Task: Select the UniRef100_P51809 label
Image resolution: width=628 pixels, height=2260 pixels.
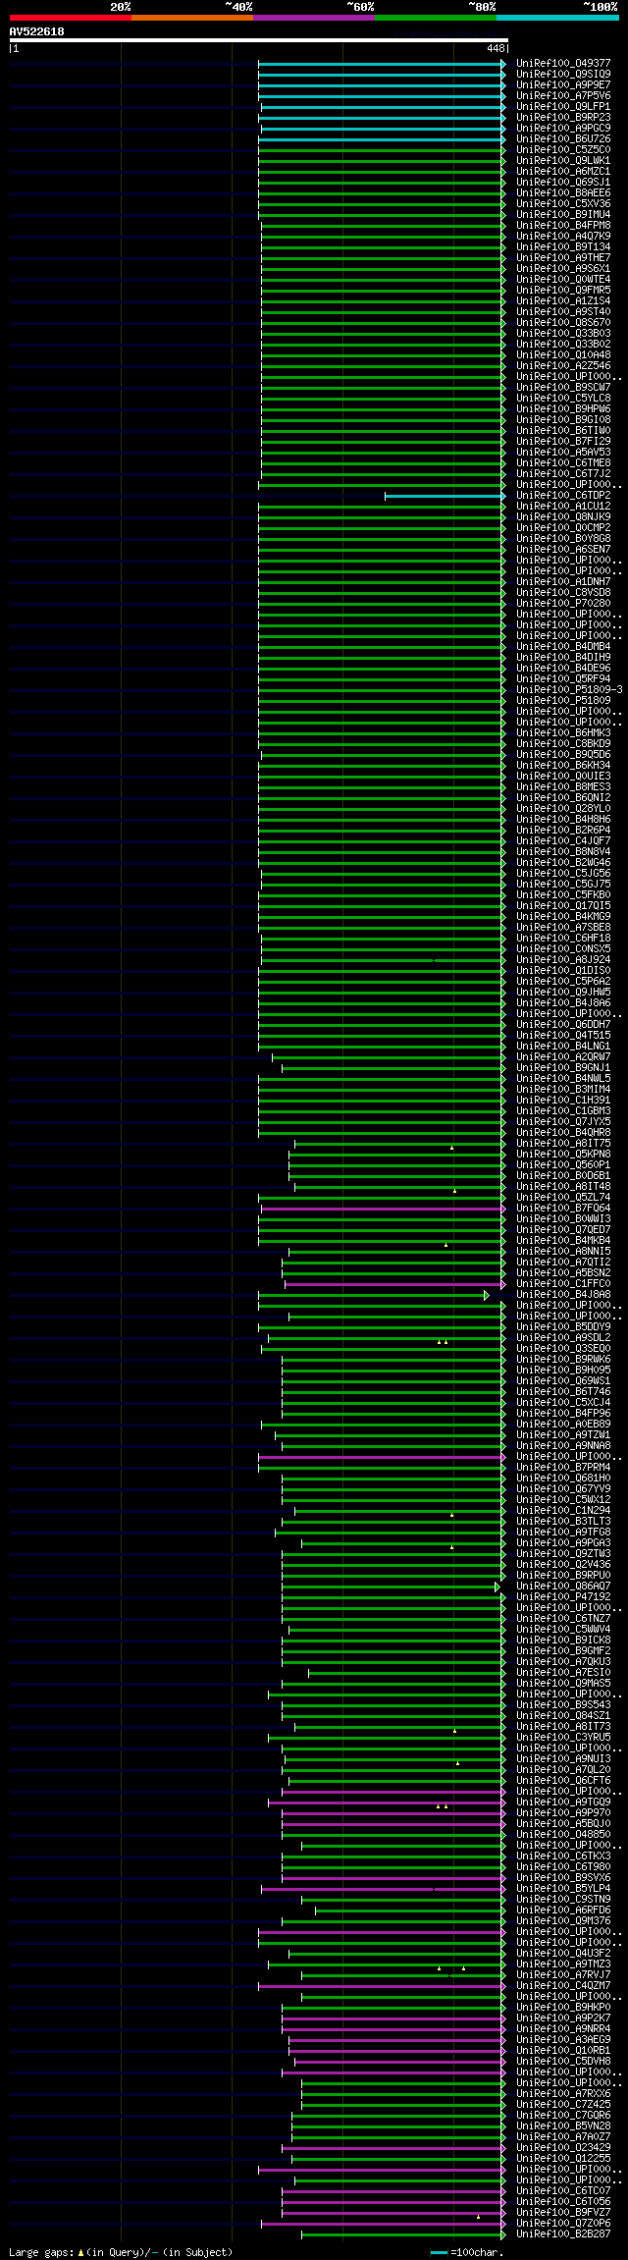Action: coord(563,701)
